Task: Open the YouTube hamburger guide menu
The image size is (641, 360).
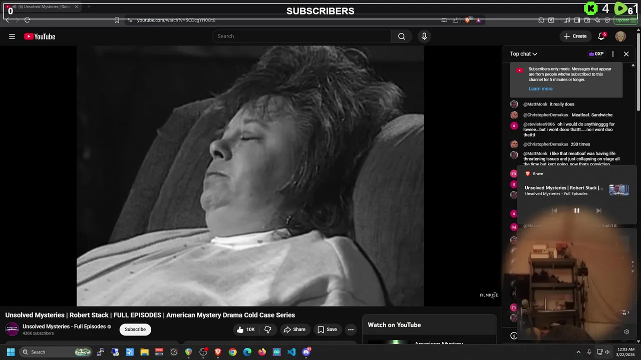Action: coord(12,36)
